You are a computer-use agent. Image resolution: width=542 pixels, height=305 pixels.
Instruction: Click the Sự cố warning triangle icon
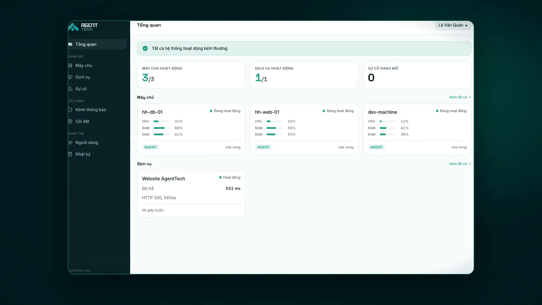tap(70, 89)
